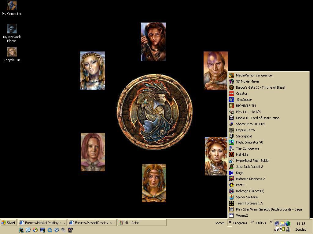Image resolution: width=313 pixels, height=234 pixels.
Task: Click the Kega icon in Games menu
Action: pyautogui.click(x=231, y=173)
